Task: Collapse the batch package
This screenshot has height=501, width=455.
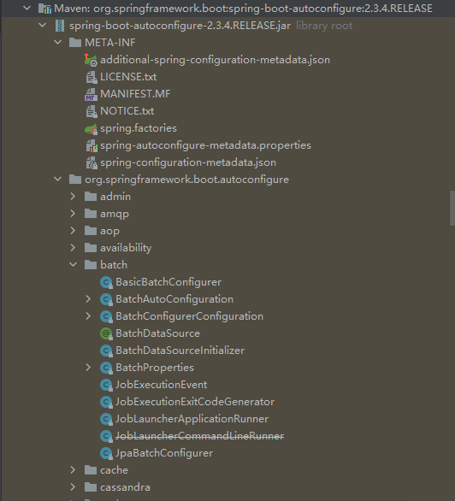Action: click(x=74, y=264)
